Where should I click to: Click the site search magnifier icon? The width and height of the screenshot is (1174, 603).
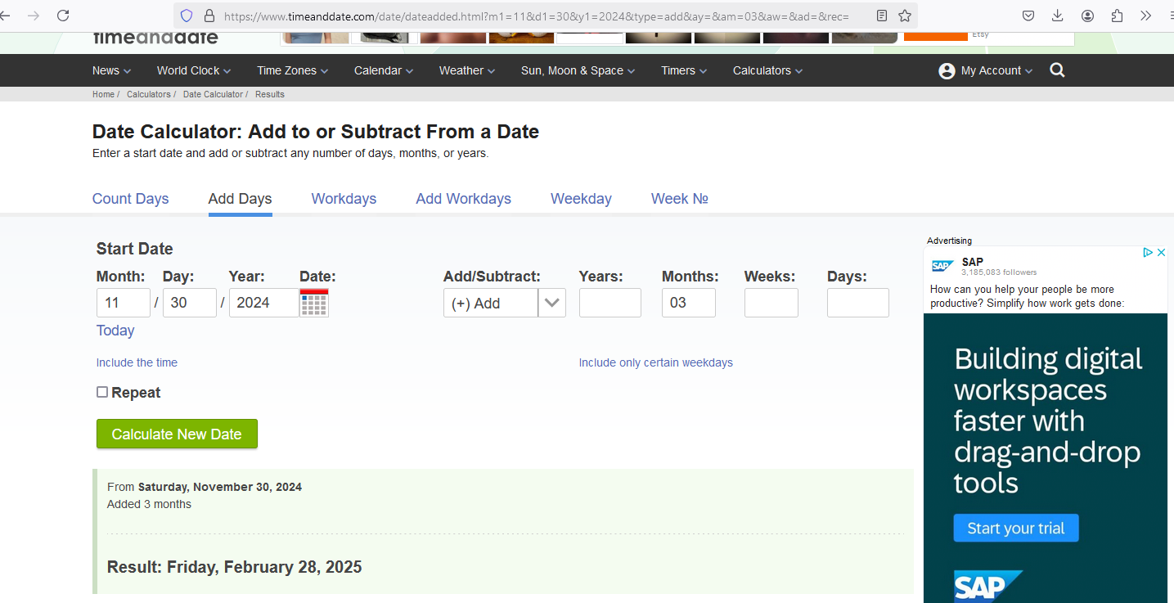(1057, 70)
